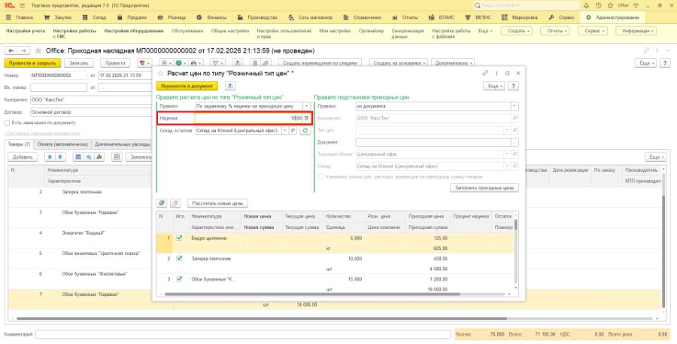This screenshot has width=677, height=344.
Task: Click the invoice goods table horizontal scrollbar
Action: 262,318
